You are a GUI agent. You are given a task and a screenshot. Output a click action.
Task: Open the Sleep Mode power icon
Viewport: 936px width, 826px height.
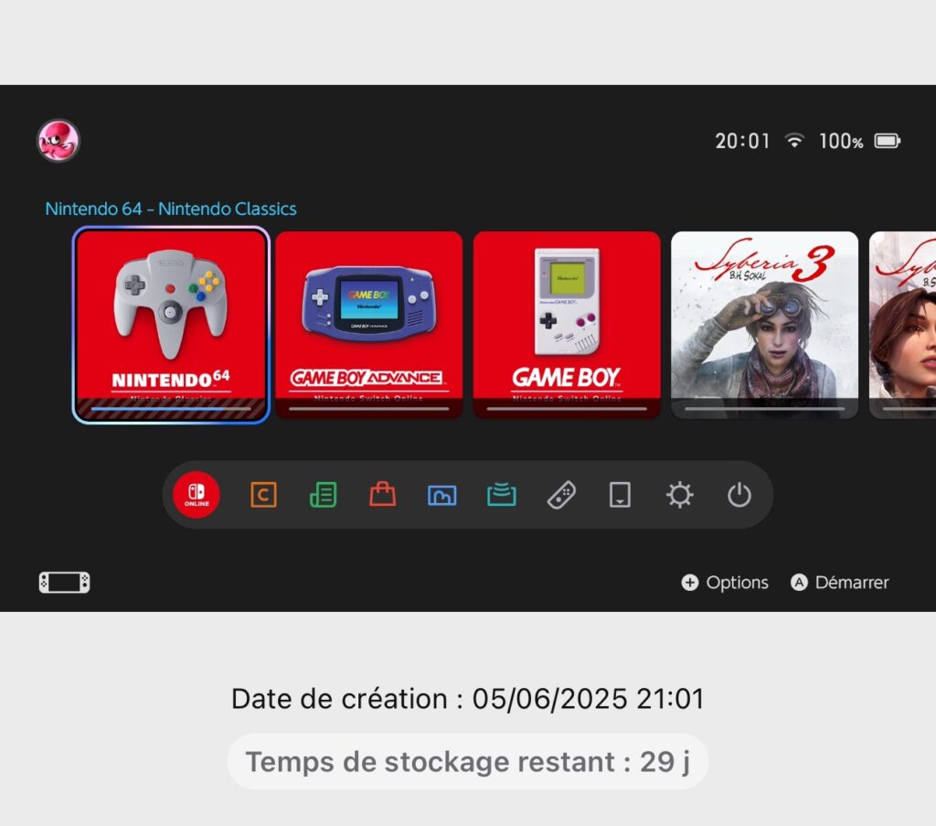pyautogui.click(x=739, y=495)
